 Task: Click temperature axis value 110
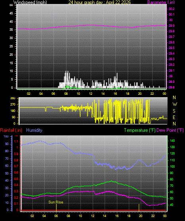point(172,160)
